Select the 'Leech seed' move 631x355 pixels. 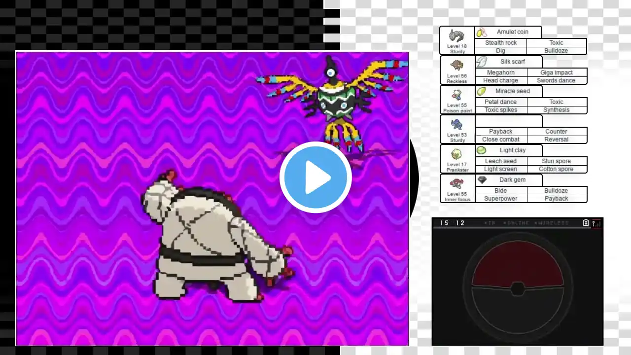501,161
